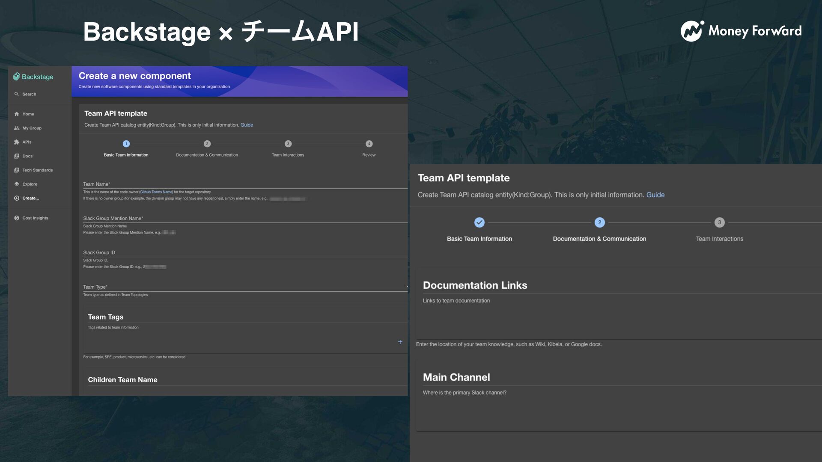This screenshot has width=822, height=462.
Task: Open the Github Teams Name link
Action: [156, 192]
